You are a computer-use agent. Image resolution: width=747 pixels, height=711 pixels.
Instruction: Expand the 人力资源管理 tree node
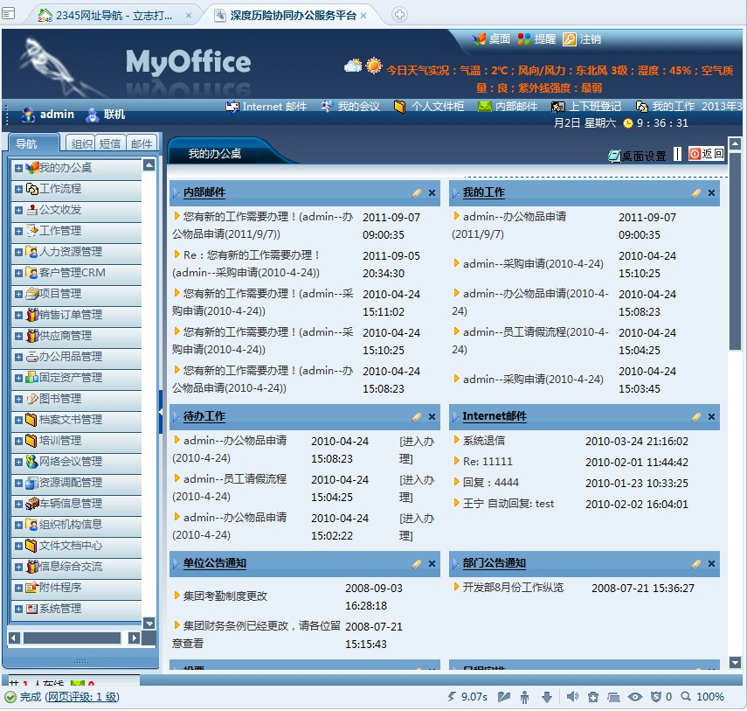(x=18, y=252)
